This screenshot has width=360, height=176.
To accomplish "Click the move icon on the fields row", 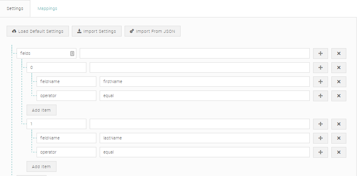I will (321, 54).
